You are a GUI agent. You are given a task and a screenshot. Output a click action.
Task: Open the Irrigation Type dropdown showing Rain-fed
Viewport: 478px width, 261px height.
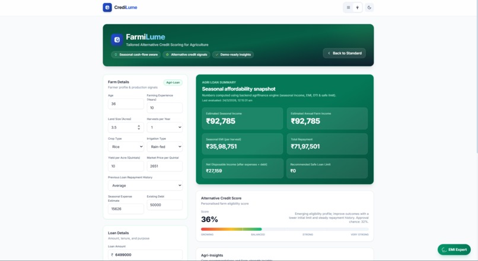point(165,147)
